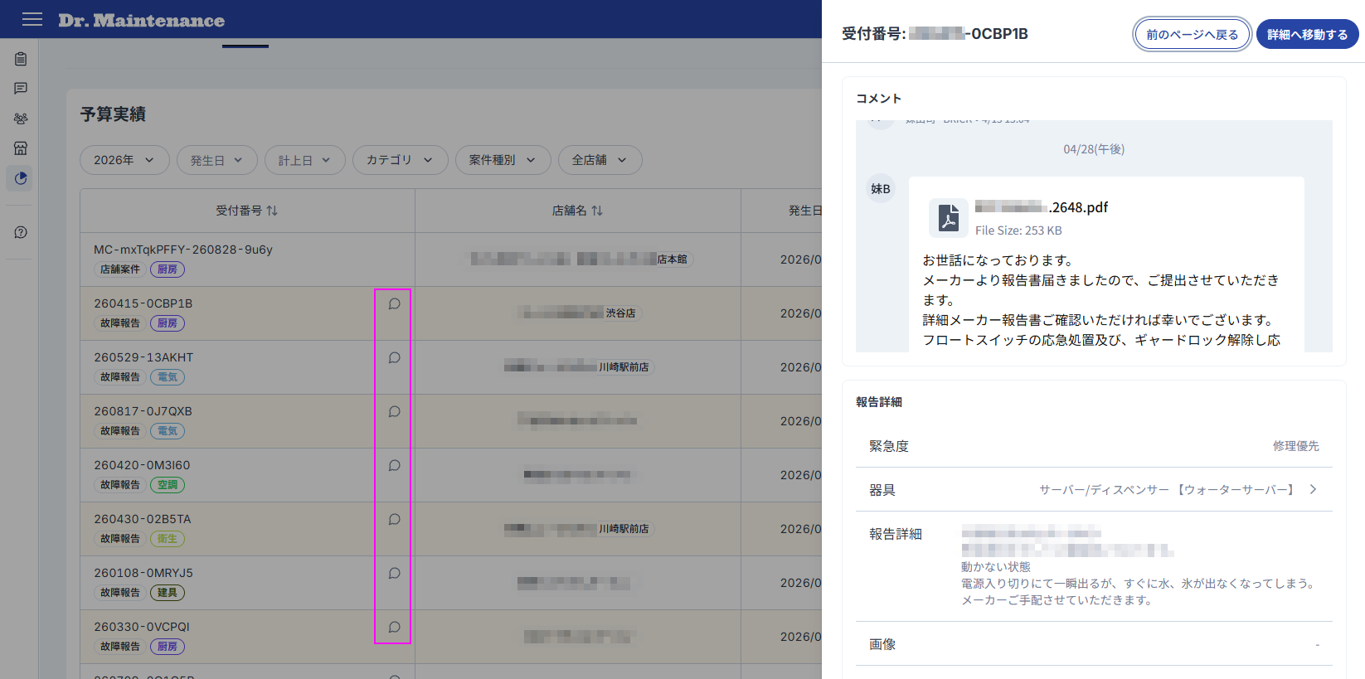1365x679 pixels.
Task: Click 店本館 store label
Action: point(673,259)
